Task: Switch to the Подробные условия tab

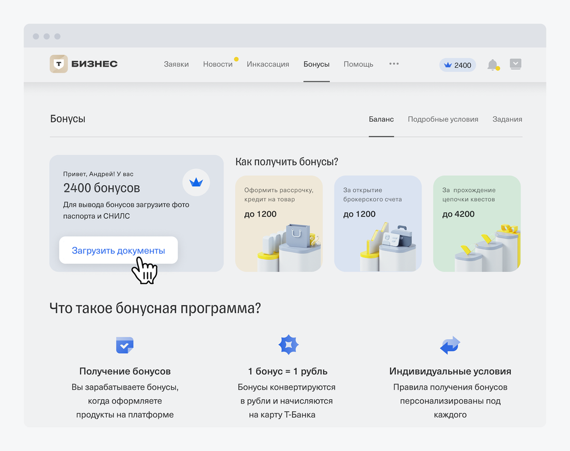Action: click(443, 119)
